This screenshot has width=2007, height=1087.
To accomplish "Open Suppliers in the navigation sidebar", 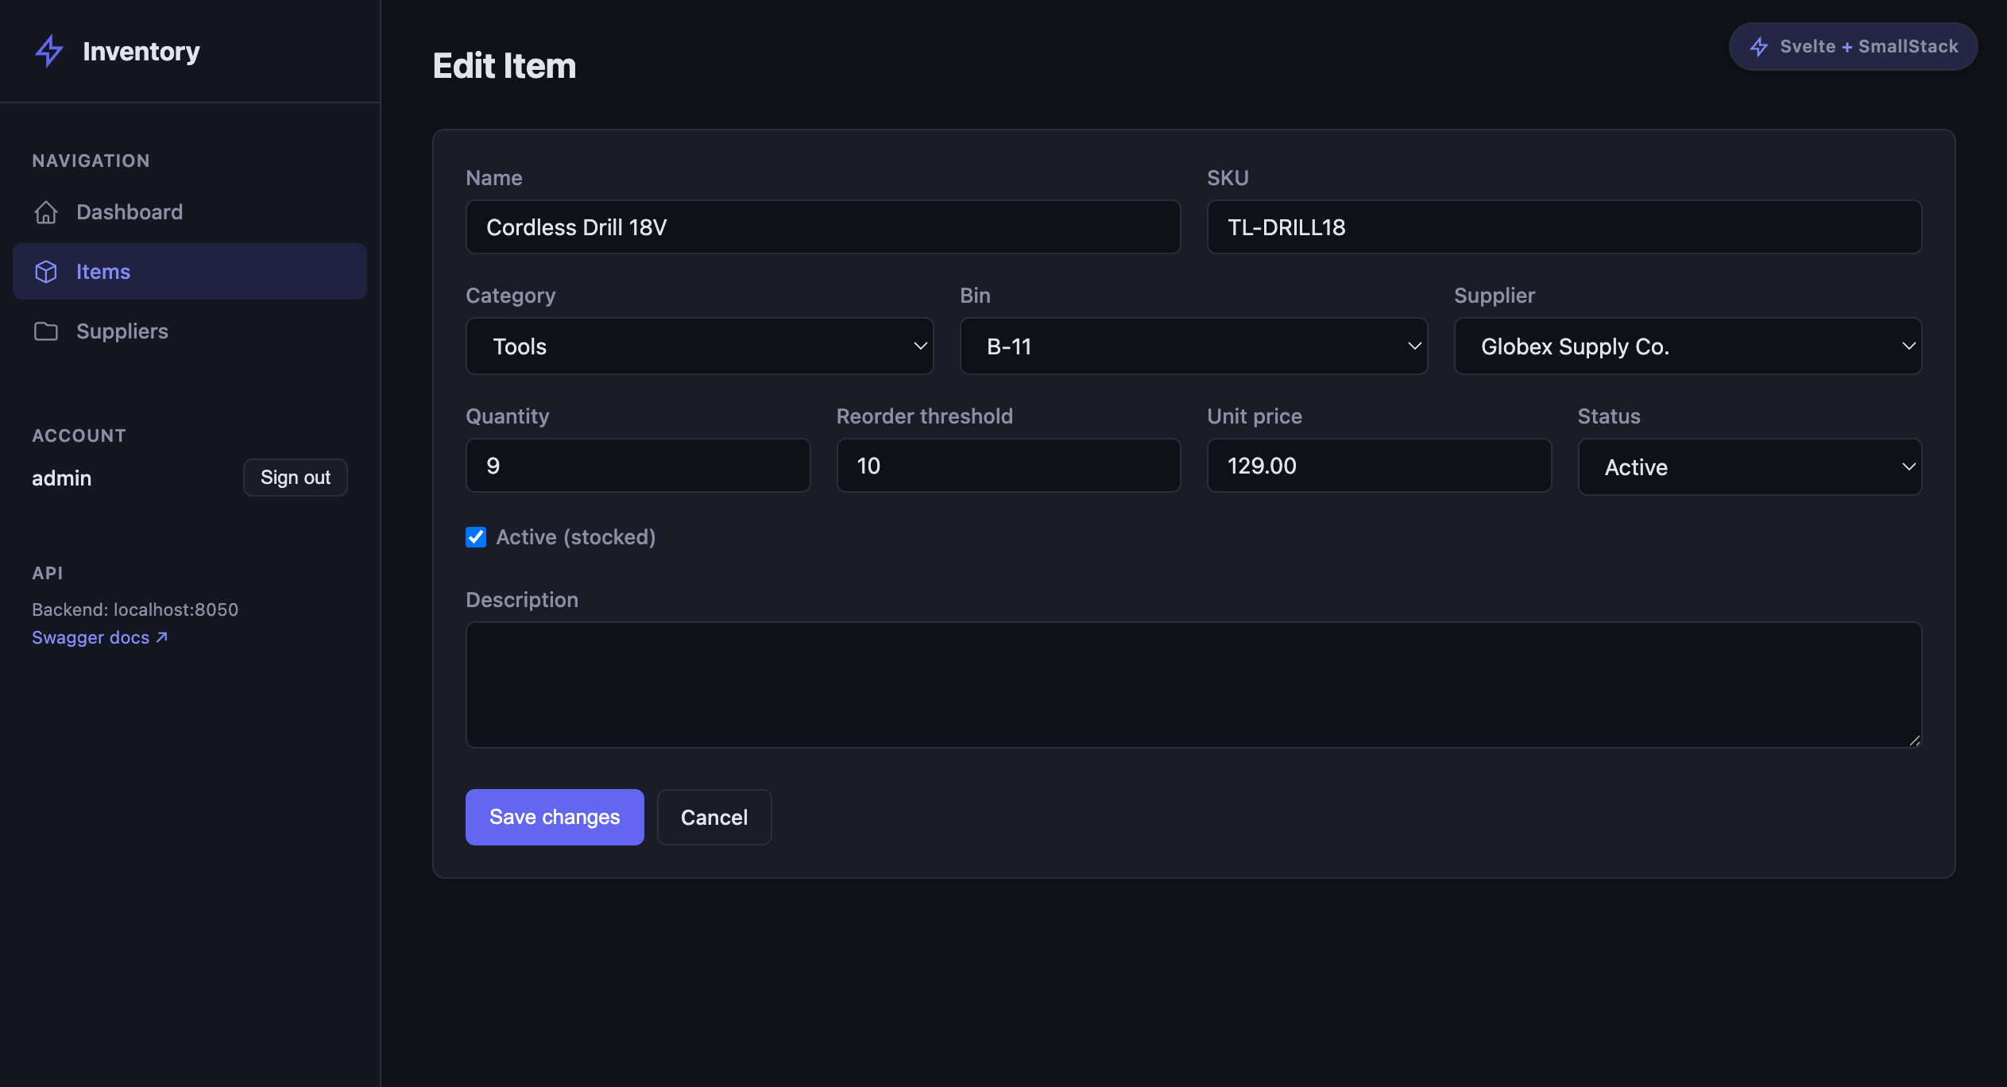I will pos(189,331).
